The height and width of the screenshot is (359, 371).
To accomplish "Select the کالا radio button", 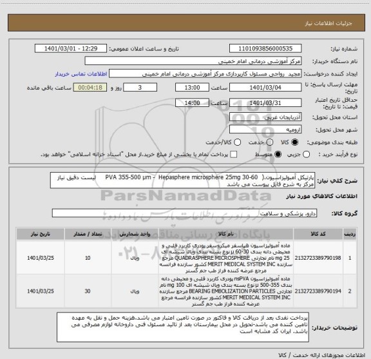I will [x=295, y=142].
